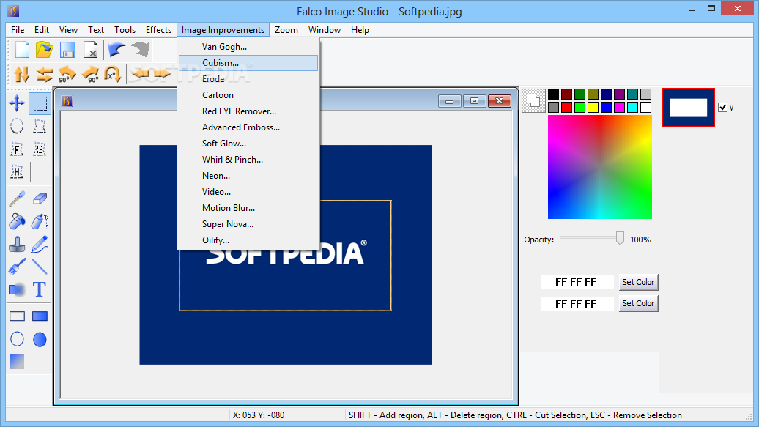Open the File menu
This screenshot has width=759, height=427.
tap(18, 30)
